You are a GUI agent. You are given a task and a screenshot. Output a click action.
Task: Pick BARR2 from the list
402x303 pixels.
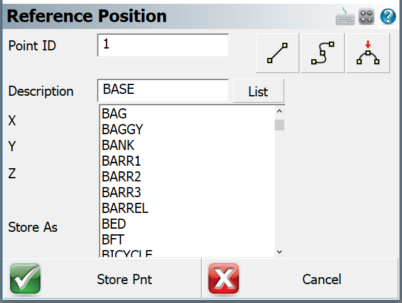(x=121, y=177)
